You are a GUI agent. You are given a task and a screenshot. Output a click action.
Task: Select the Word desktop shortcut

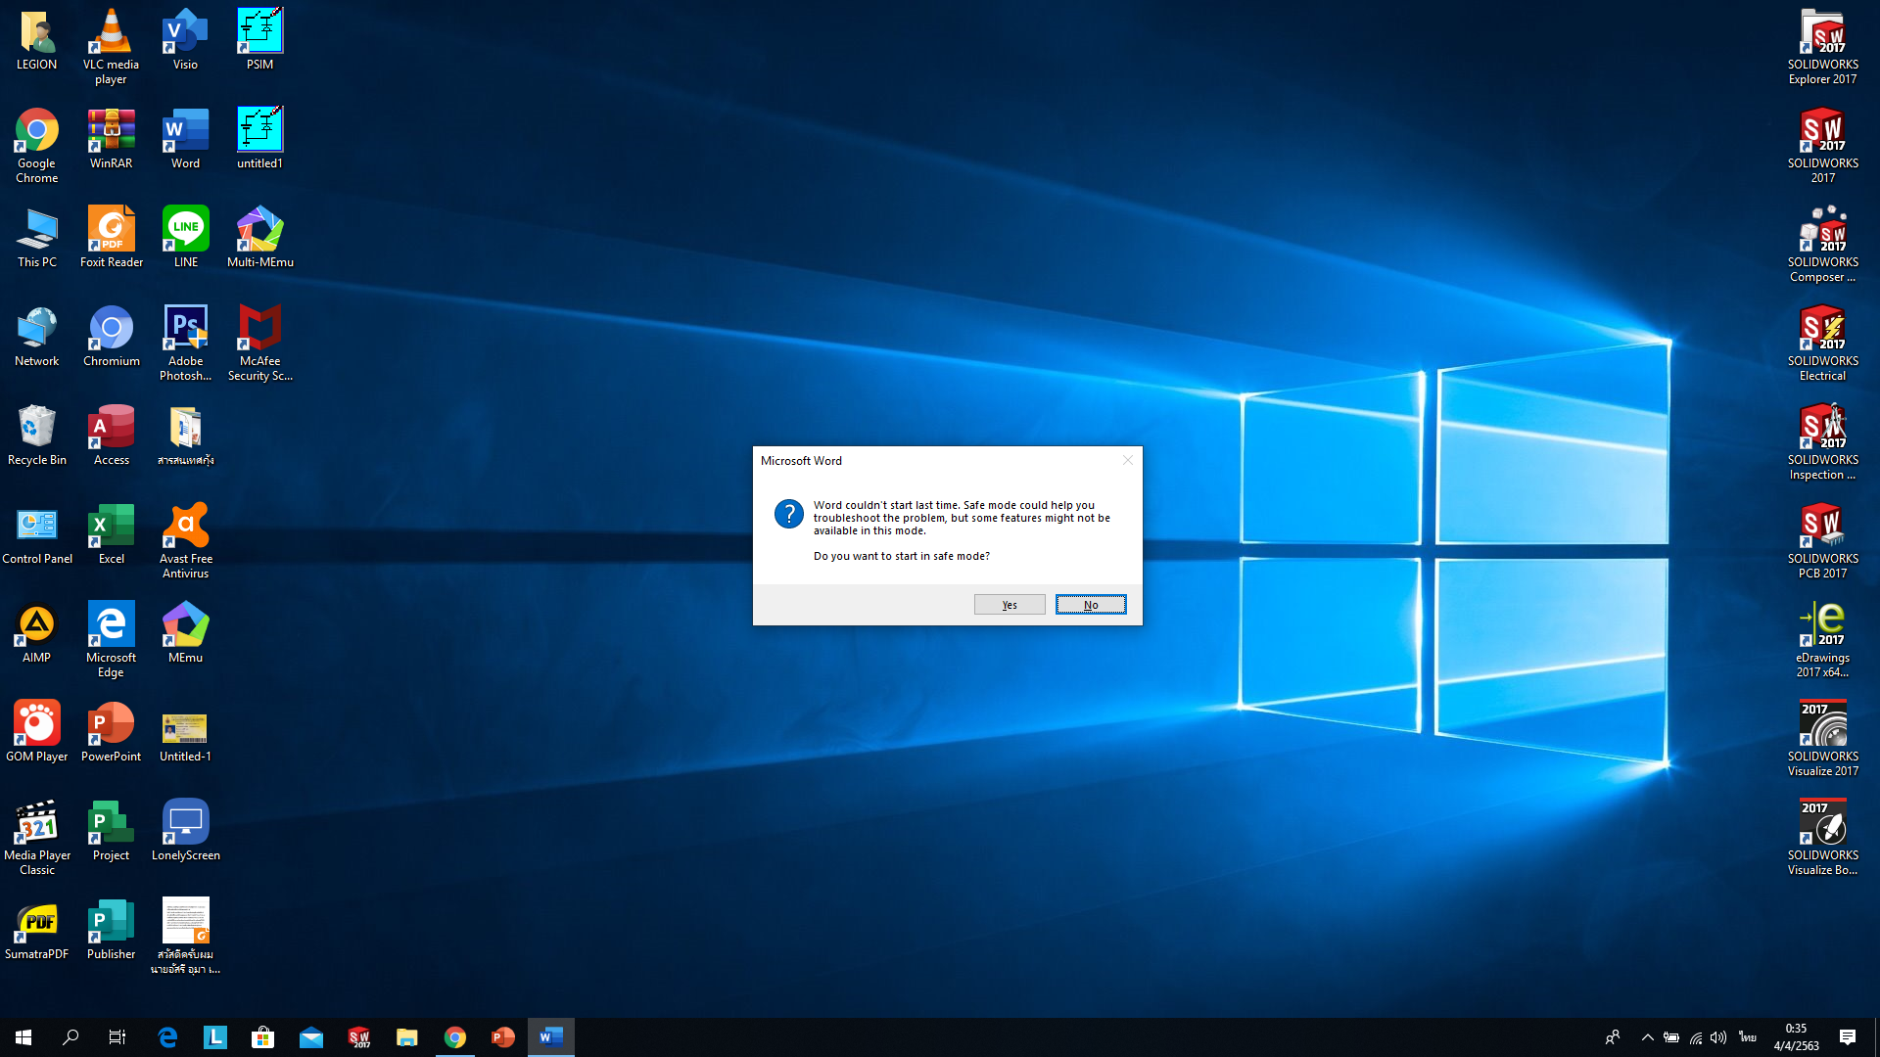185,139
